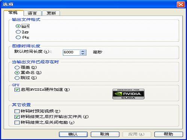
Task: Select 覆盖 (O) overwrite option
Action: [x=17, y=68]
